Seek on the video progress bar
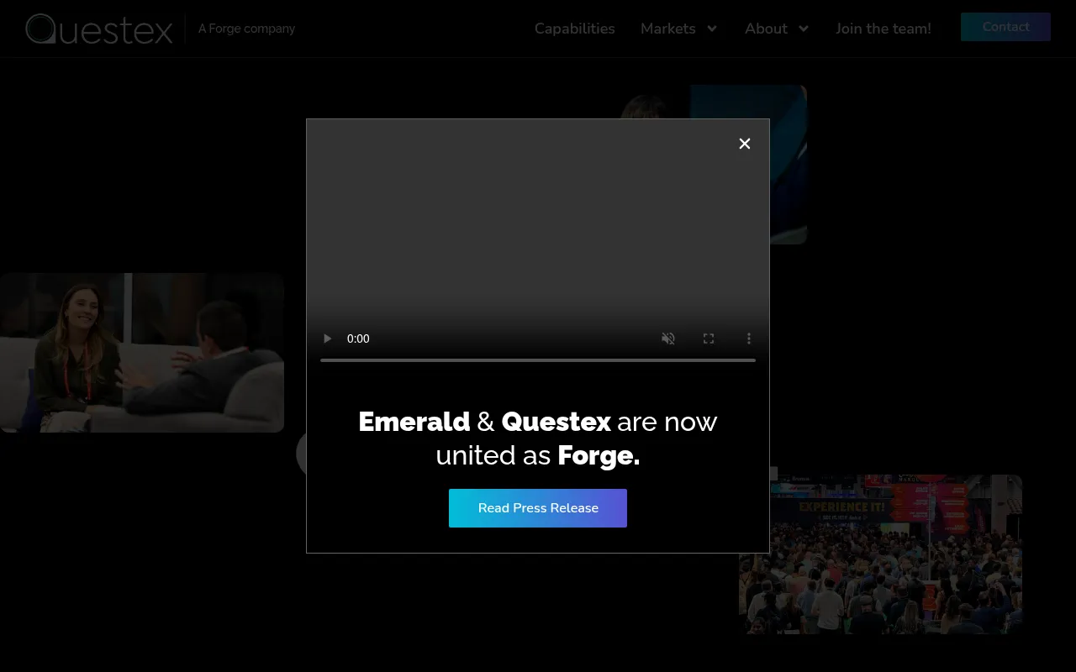The width and height of the screenshot is (1076, 672). 538,360
